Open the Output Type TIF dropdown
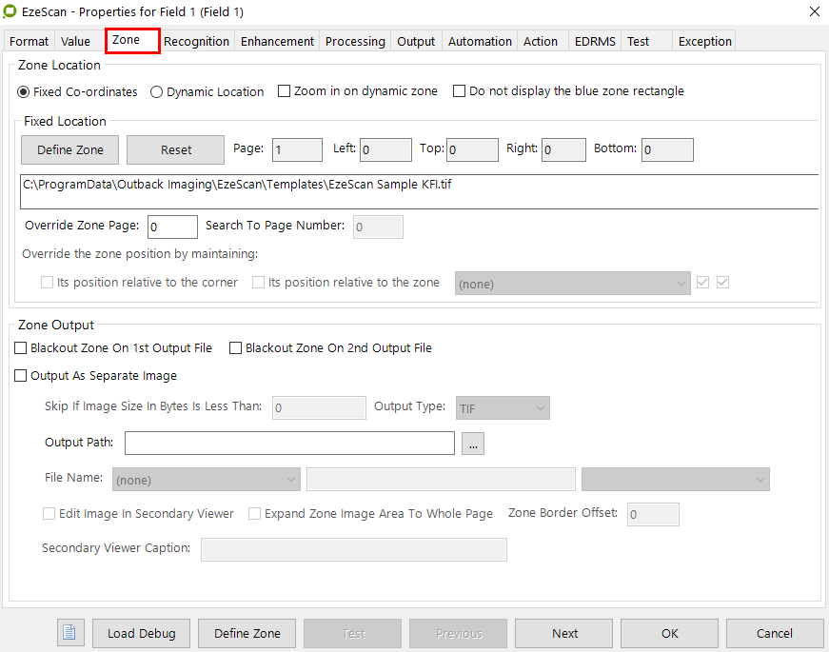This screenshot has height=652, width=829. click(503, 408)
